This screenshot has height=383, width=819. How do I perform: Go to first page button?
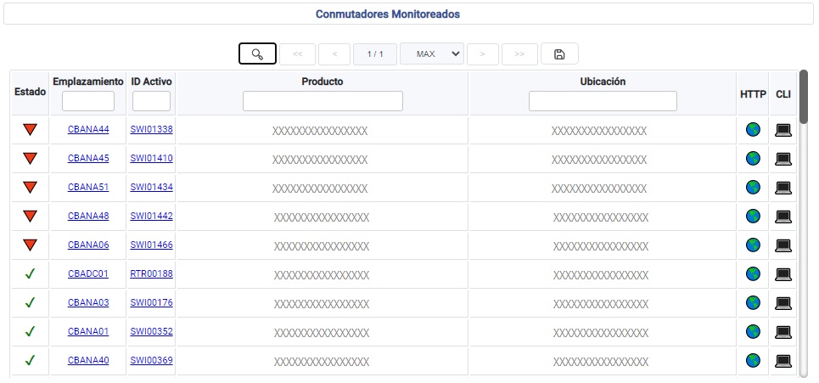(x=297, y=54)
